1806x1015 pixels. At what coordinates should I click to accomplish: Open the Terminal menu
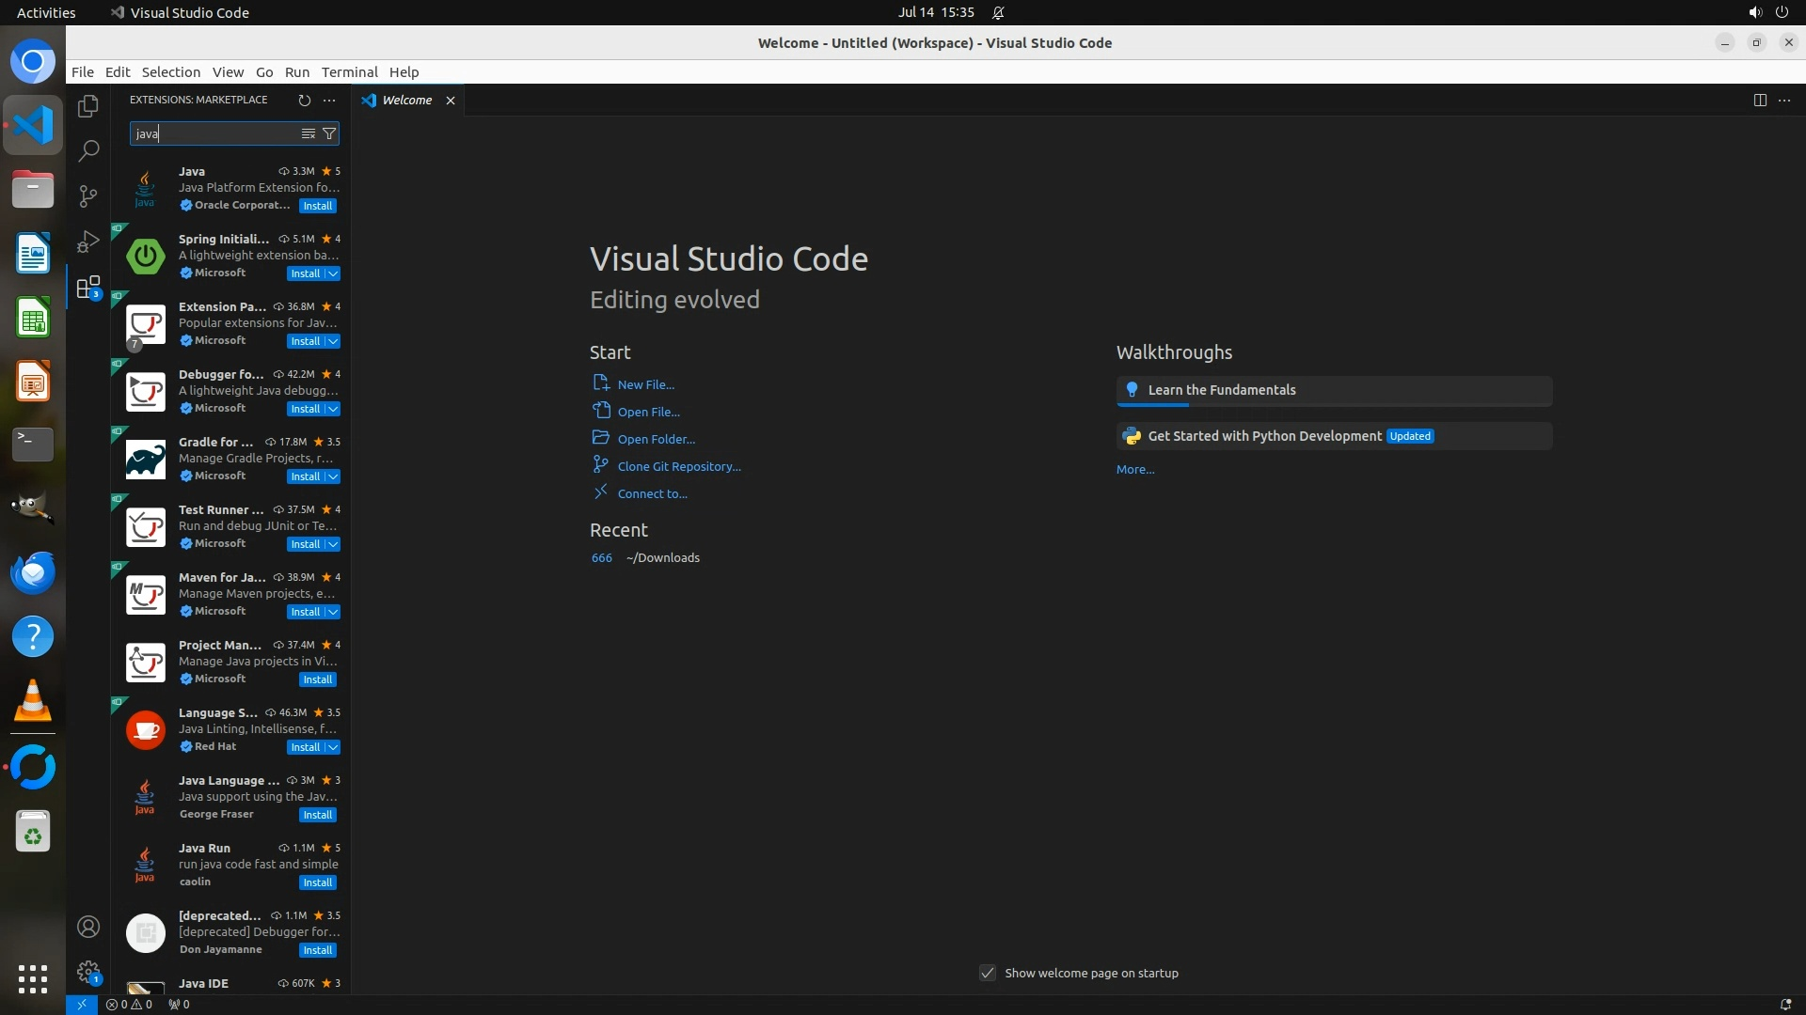349,72
